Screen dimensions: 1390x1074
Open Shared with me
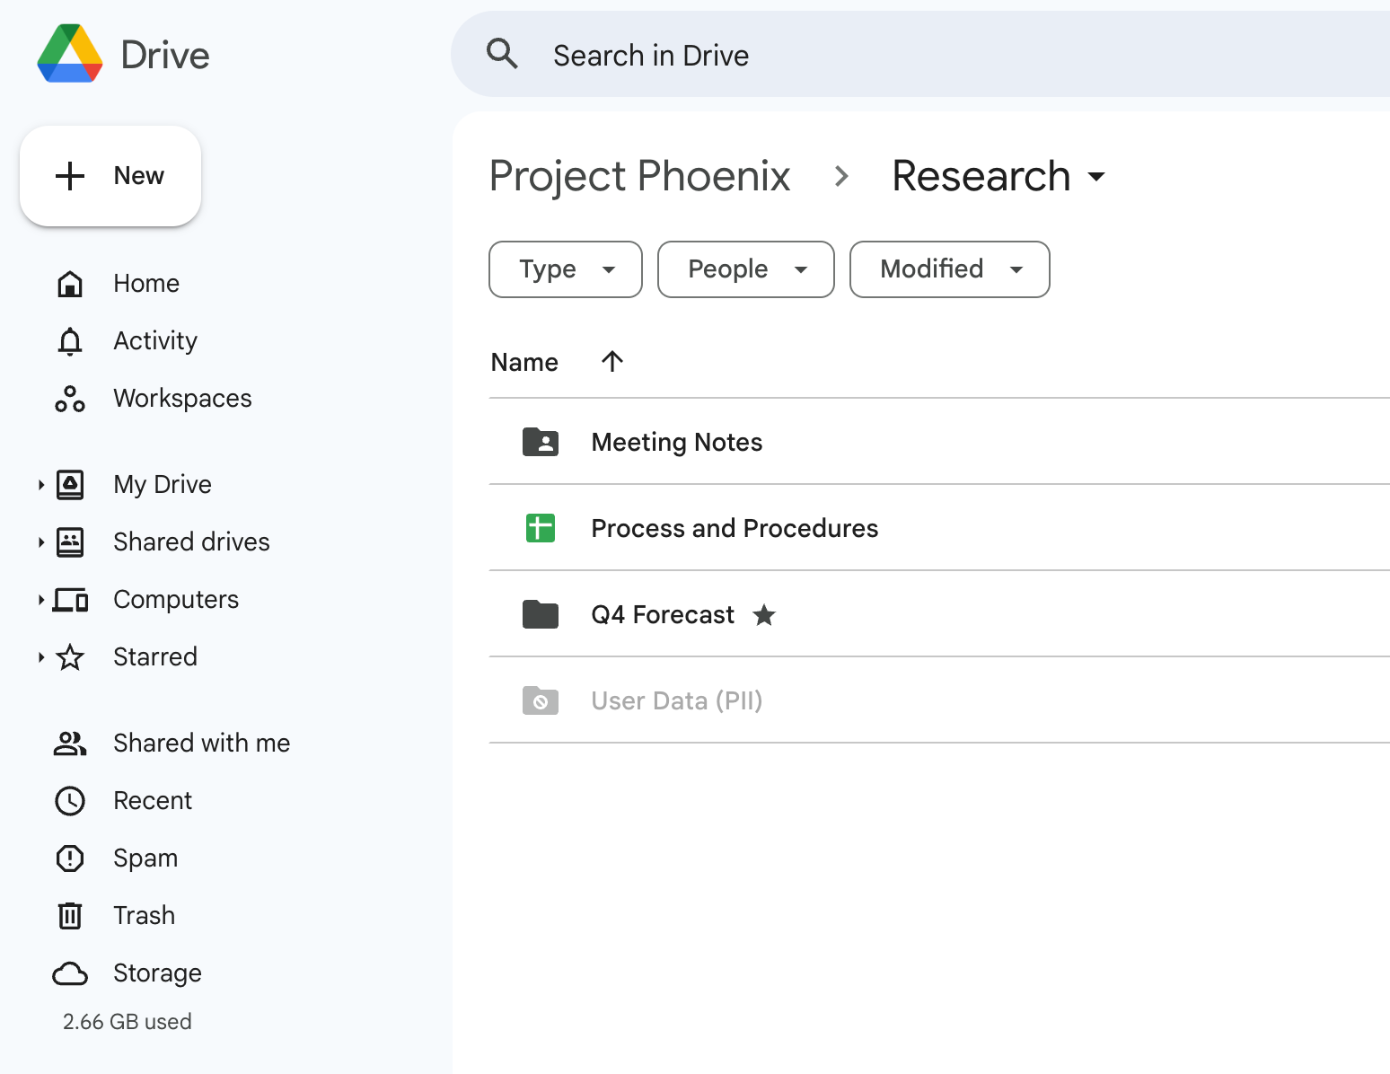click(202, 744)
